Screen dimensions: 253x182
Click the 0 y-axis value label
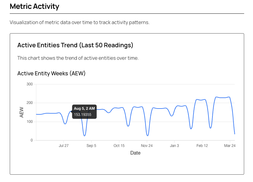point(31,140)
